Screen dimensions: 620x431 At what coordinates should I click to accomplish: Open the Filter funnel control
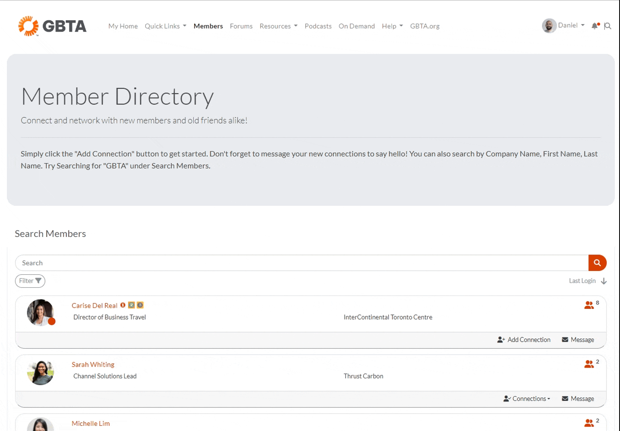[30, 281]
